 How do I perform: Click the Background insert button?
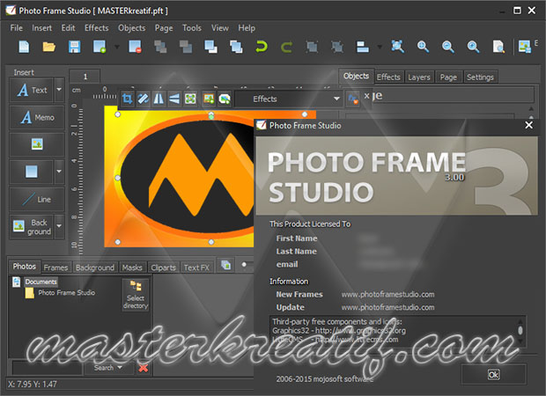click(x=32, y=226)
